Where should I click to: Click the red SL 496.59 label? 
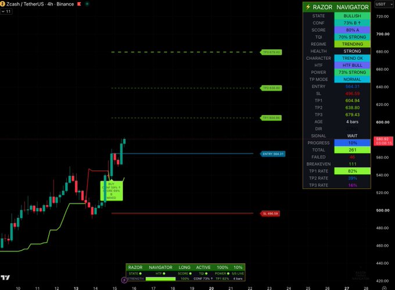(x=270, y=214)
